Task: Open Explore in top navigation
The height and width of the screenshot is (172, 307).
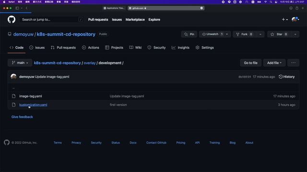Action: tap(154, 20)
